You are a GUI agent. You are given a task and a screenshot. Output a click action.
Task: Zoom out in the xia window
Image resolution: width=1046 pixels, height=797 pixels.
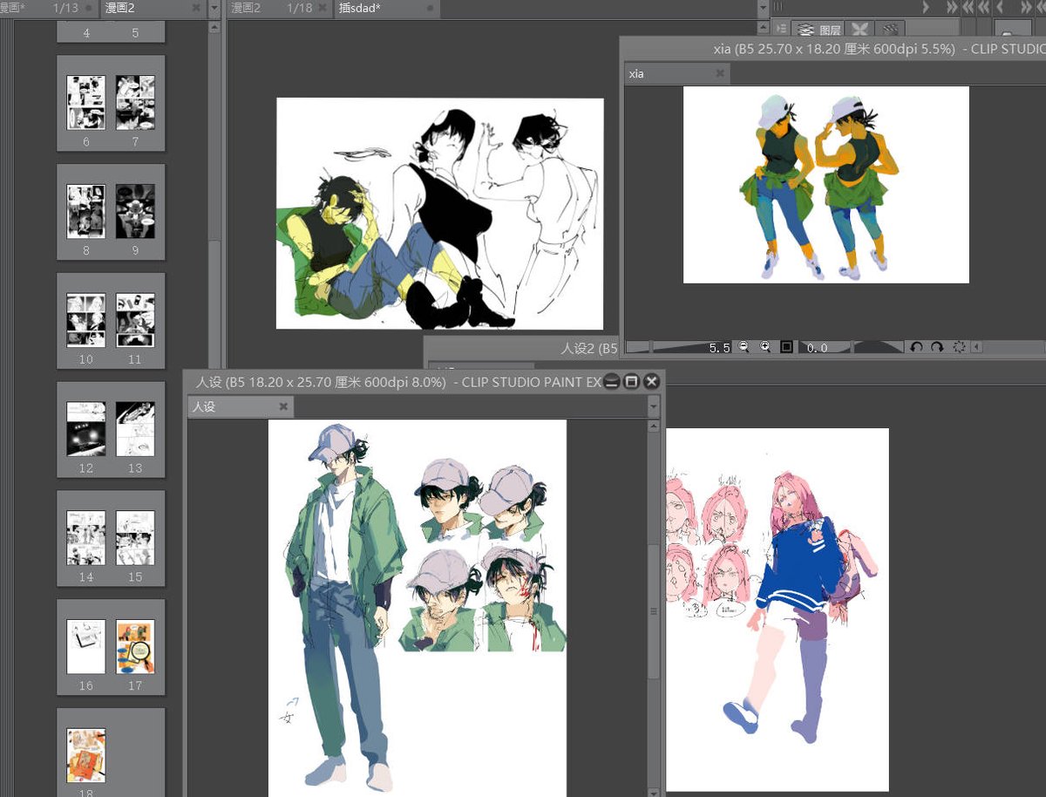744,347
